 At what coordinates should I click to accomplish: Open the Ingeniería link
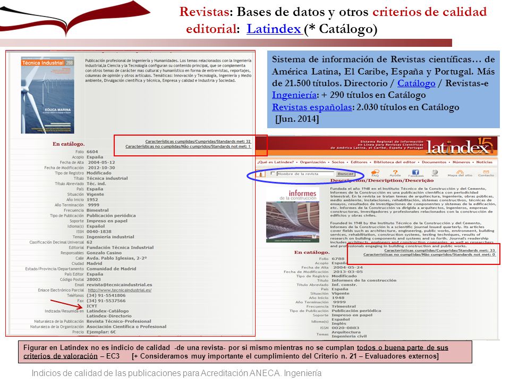click(294, 95)
